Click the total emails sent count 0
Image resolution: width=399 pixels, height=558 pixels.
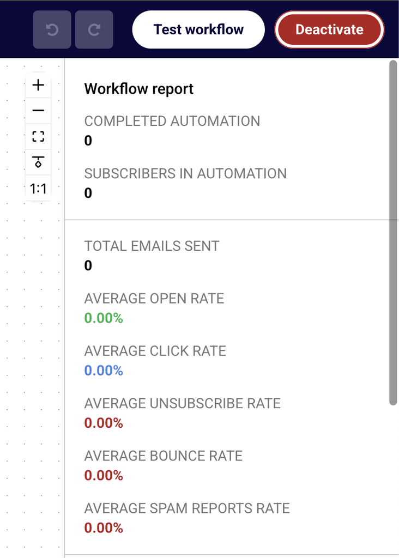[x=88, y=265]
